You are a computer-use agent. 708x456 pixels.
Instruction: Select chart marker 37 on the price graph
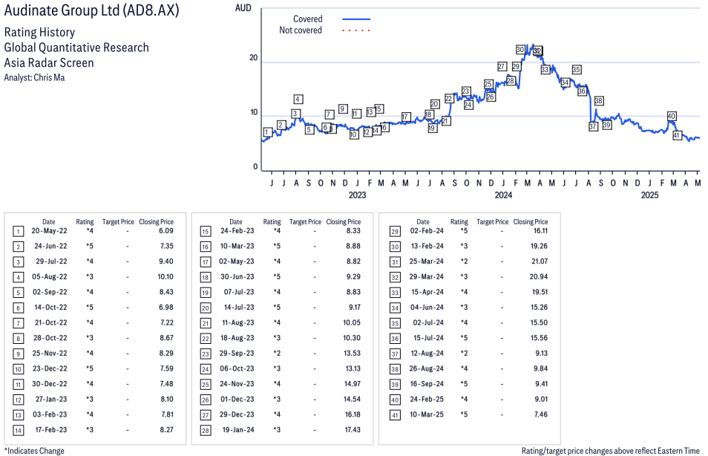[x=593, y=126]
